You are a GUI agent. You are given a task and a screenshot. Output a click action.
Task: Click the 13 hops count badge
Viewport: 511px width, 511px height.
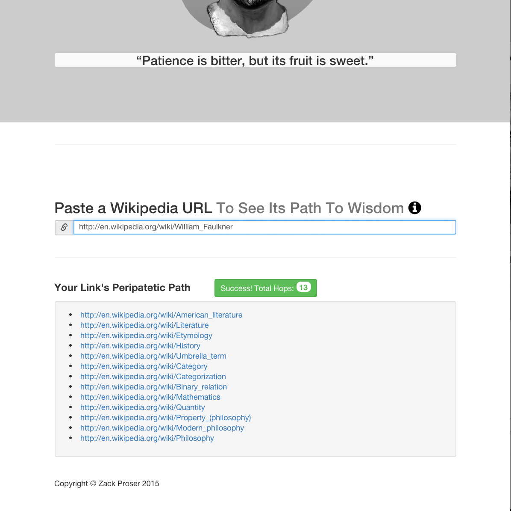coord(303,287)
